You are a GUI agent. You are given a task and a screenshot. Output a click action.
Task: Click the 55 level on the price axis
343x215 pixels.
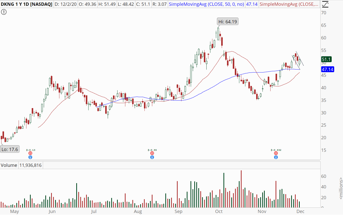pos(323,50)
